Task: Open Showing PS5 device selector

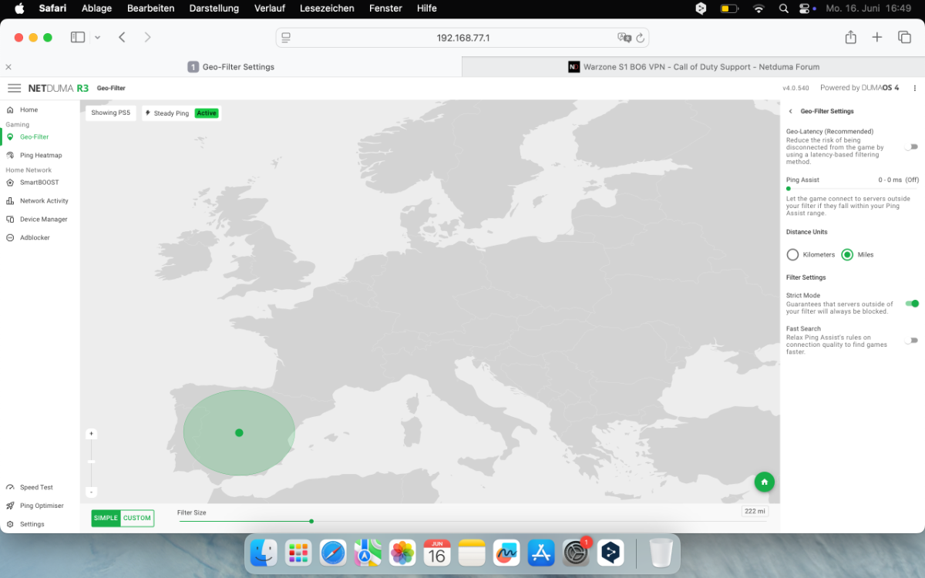Action: pyautogui.click(x=111, y=113)
